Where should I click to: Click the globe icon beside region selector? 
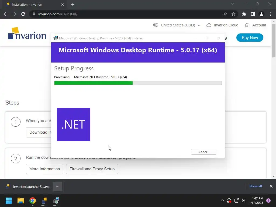tap(156, 25)
